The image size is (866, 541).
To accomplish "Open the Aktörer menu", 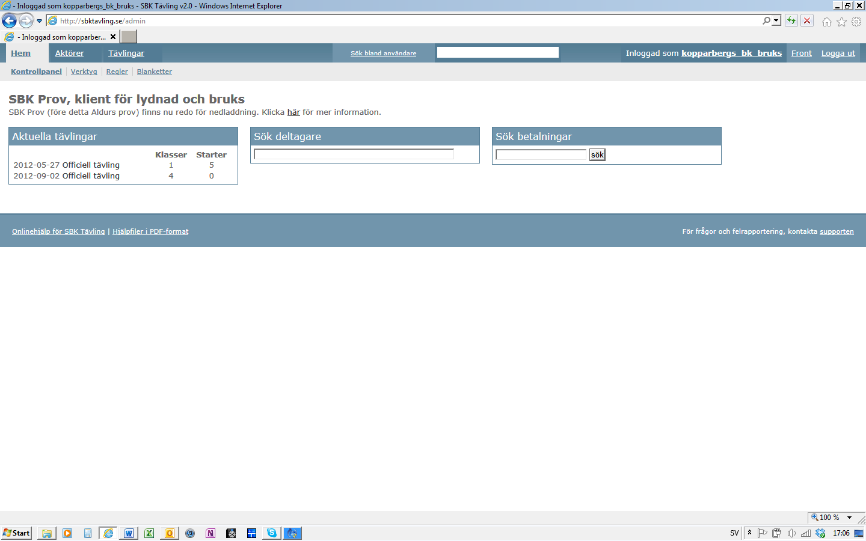I will (70, 53).
